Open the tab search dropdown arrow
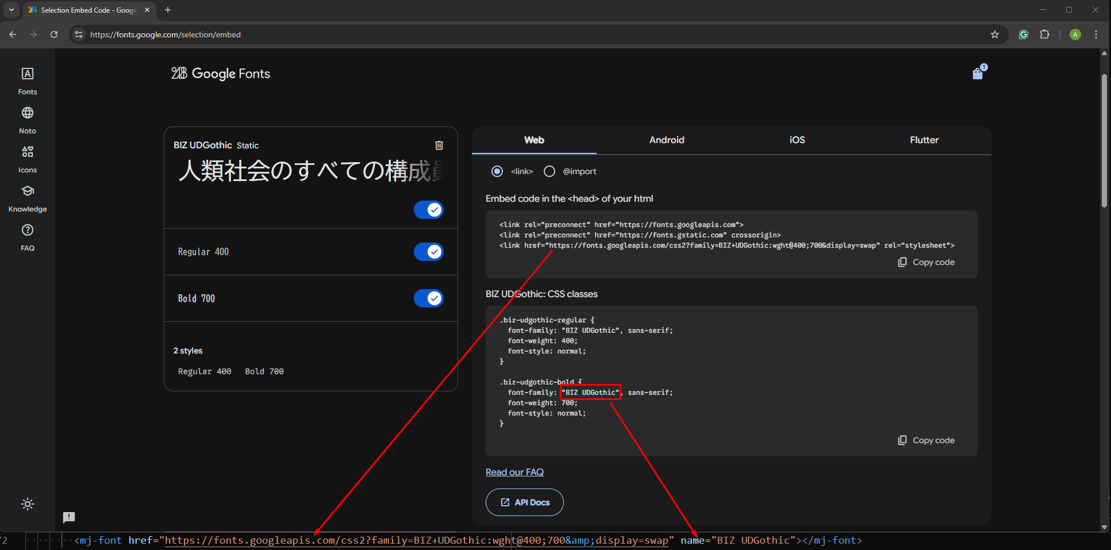The image size is (1111, 550). pyautogui.click(x=11, y=10)
